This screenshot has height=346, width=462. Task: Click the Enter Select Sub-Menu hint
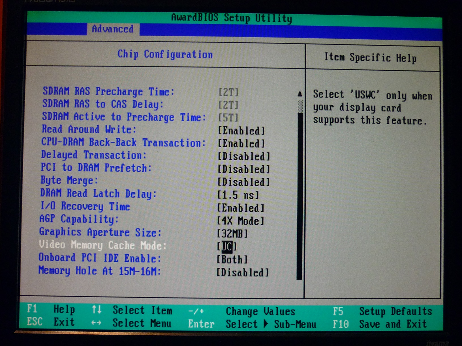252,324
